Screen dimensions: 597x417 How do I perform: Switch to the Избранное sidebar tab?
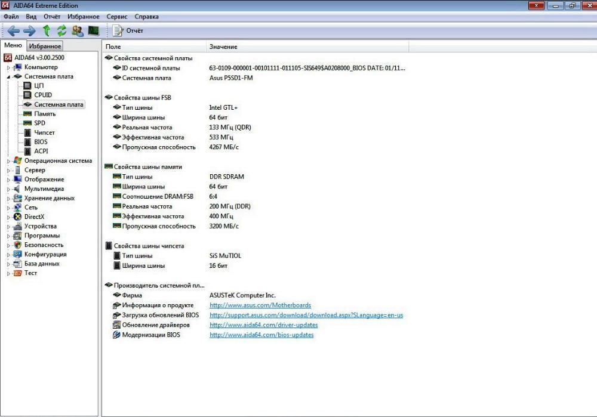point(45,46)
